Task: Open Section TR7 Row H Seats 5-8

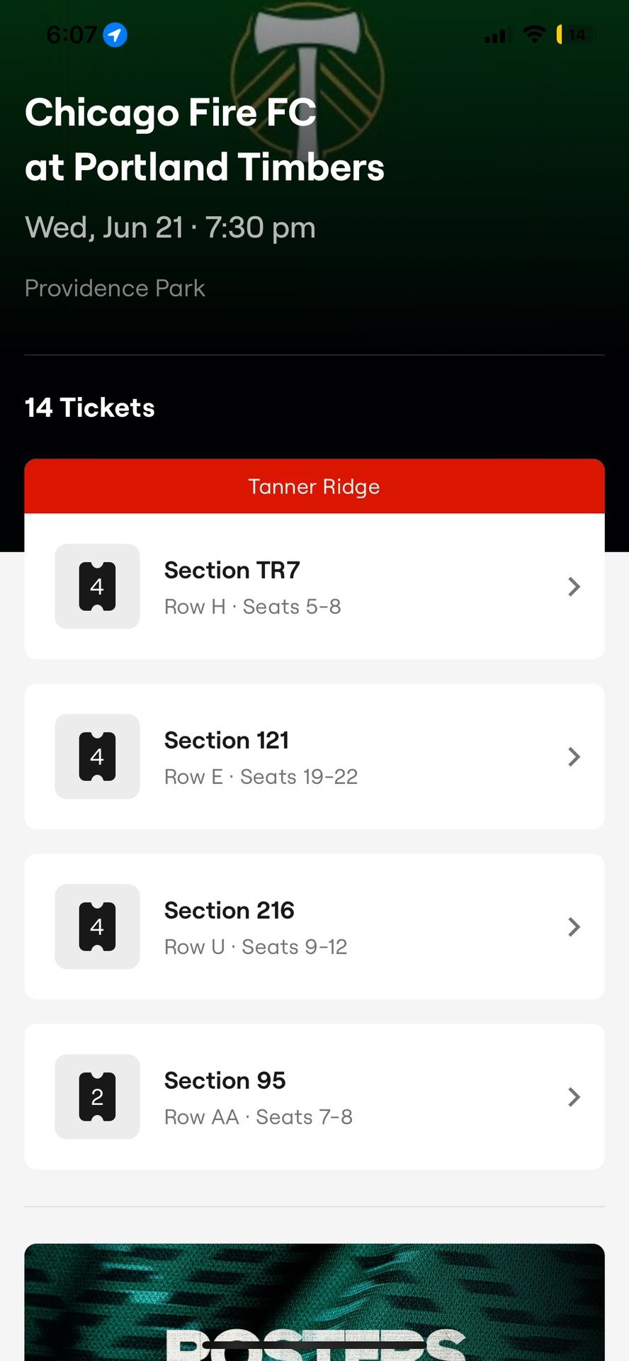Action: (x=314, y=586)
